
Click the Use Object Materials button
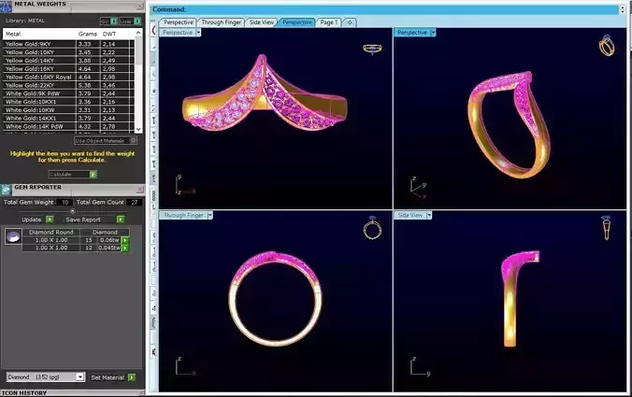click(x=106, y=140)
